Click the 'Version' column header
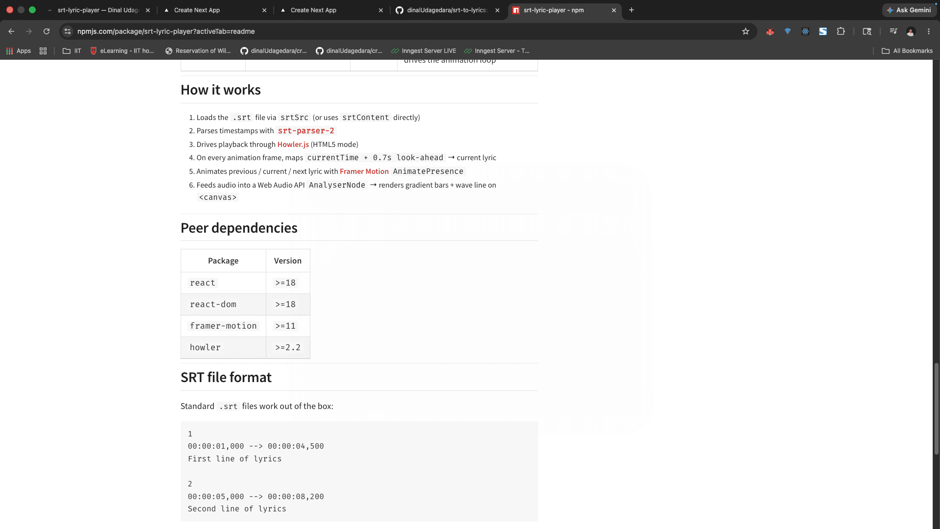Image resolution: width=940 pixels, height=529 pixels. [288, 261]
